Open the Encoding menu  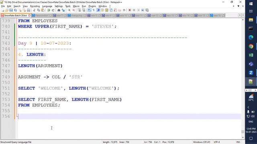tap(35, 6)
